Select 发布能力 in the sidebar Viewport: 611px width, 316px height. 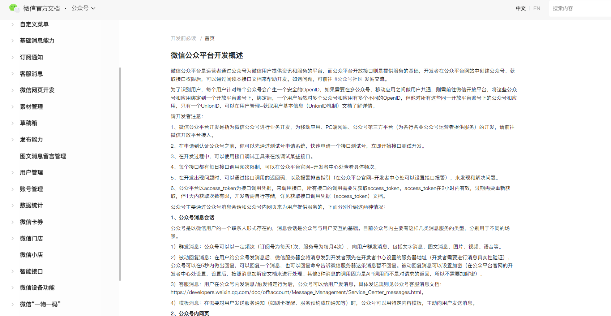(x=31, y=140)
